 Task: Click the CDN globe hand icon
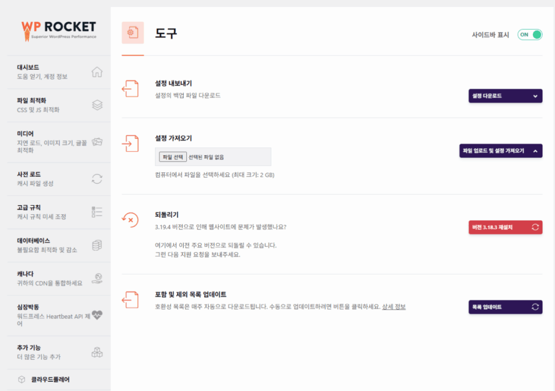click(x=97, y=278)
